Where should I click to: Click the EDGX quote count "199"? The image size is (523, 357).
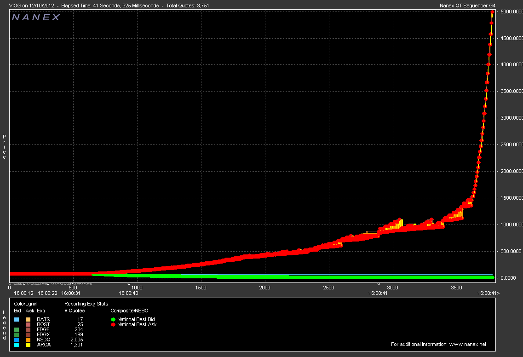79,334
